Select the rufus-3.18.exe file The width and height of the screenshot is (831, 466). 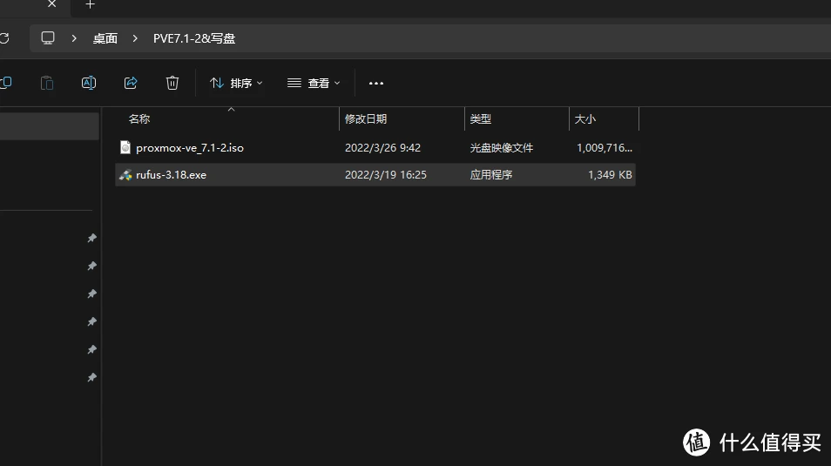click(x=375, y=174)
